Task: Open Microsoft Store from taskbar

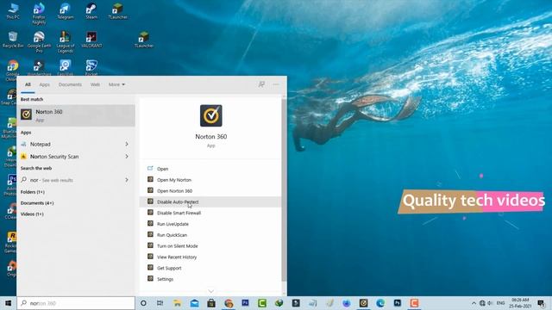Action: point(211,303)
